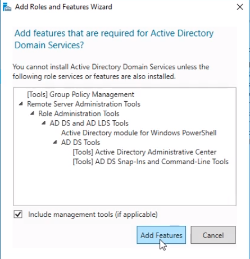Click Include management tools label text
Screen dimensions: 250x259
click(93, 215)
